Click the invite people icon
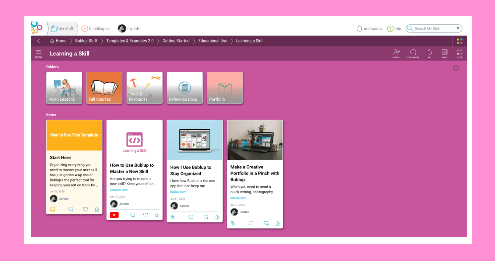 tap(396, 53)
